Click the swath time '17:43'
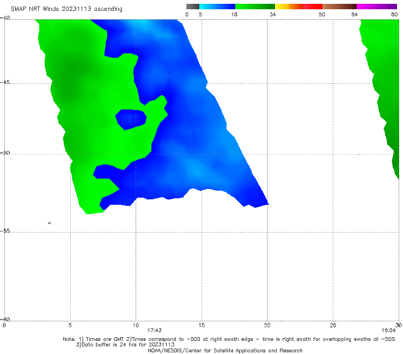 (154, 331)
